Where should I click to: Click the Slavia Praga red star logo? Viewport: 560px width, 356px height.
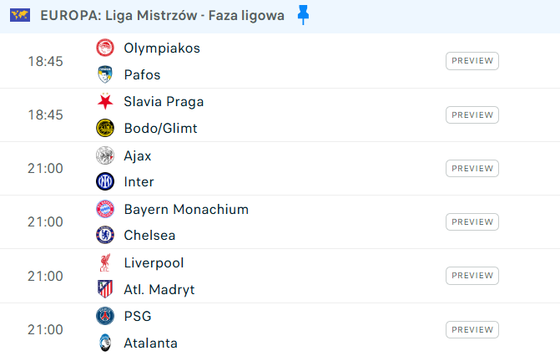[105, 101]
